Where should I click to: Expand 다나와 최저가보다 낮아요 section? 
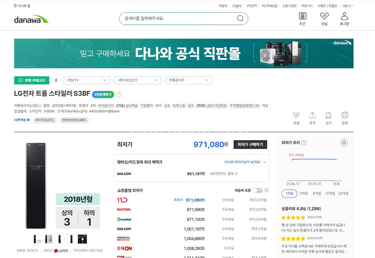(x=245, y=162)
